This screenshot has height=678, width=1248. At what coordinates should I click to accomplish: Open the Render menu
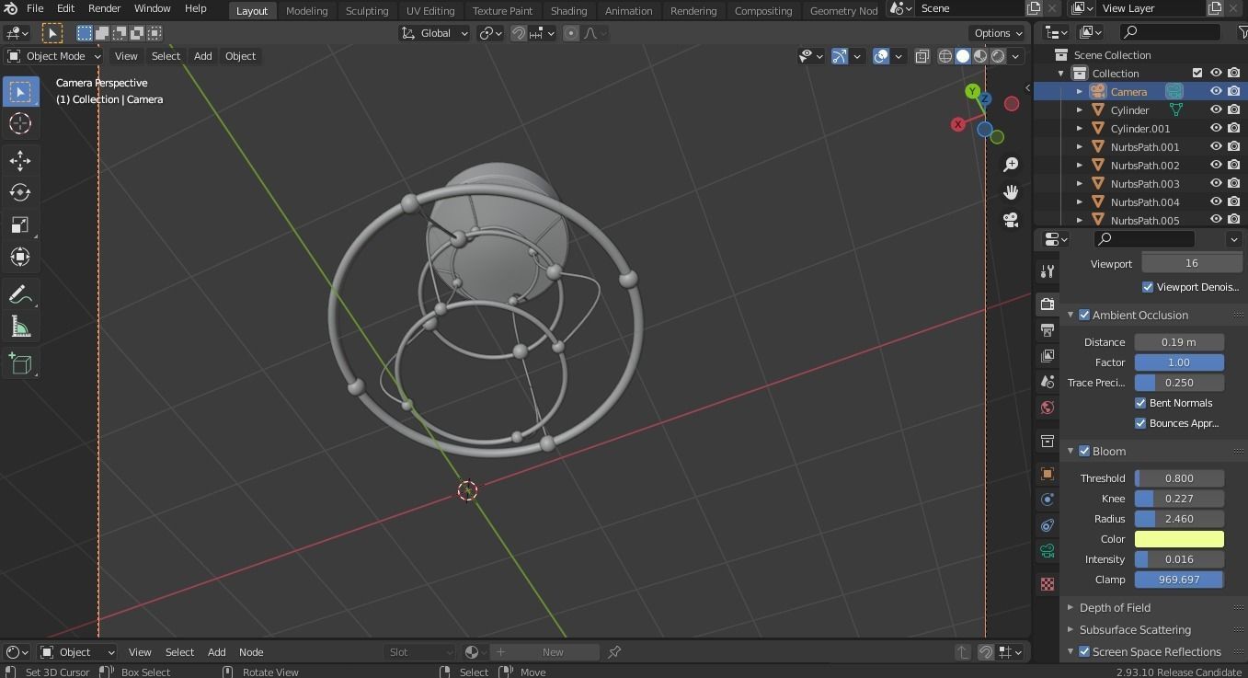[104, 8]
